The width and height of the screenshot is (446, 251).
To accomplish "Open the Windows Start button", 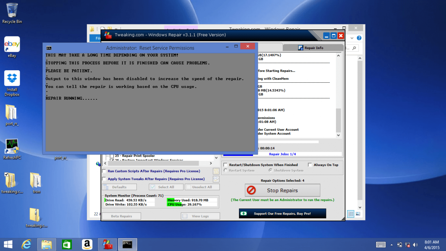I will click(8, 244).
